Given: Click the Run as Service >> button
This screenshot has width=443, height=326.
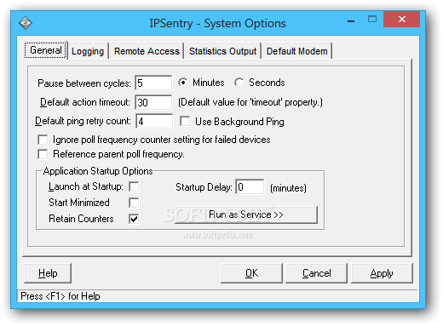Looking at the screenshot, I should (246, 214).
